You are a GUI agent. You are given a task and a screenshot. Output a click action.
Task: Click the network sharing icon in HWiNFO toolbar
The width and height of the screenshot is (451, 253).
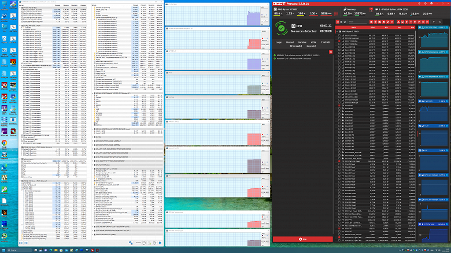click(x=131, y=243)
